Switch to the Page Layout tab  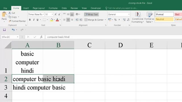39,8
